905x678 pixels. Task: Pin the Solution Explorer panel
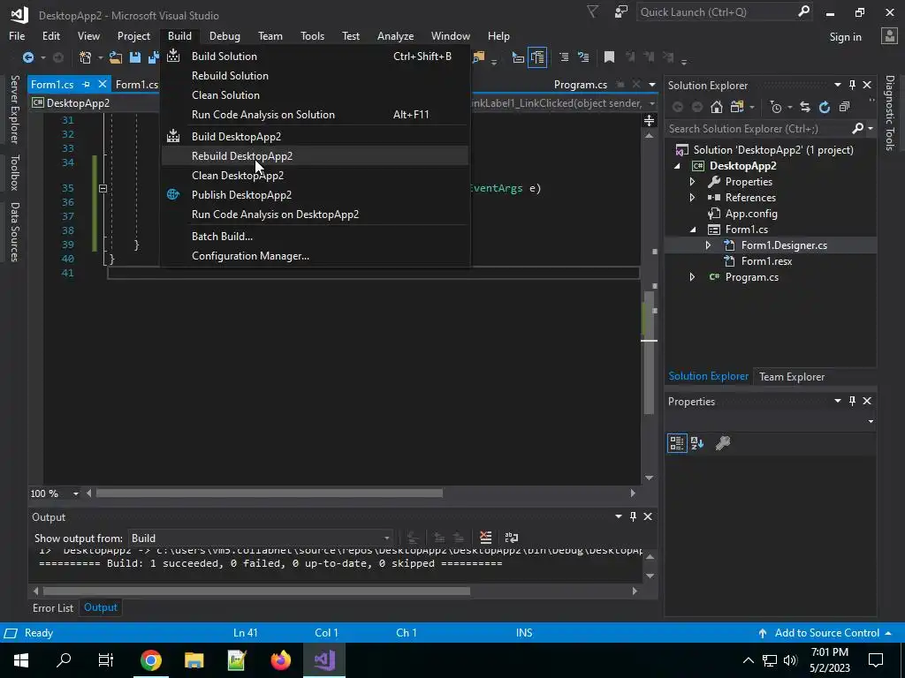[853, 85]
